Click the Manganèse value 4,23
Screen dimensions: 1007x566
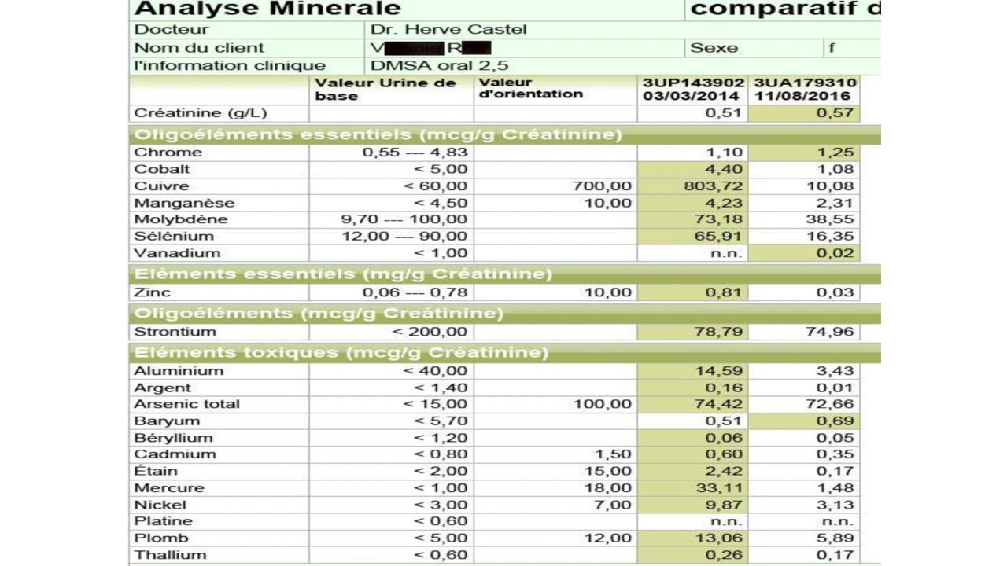point(724,203)
